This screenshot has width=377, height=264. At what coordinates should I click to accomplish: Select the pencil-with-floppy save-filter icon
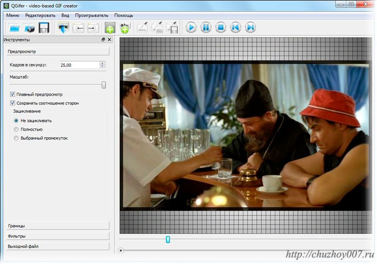(x=172, y=27)
